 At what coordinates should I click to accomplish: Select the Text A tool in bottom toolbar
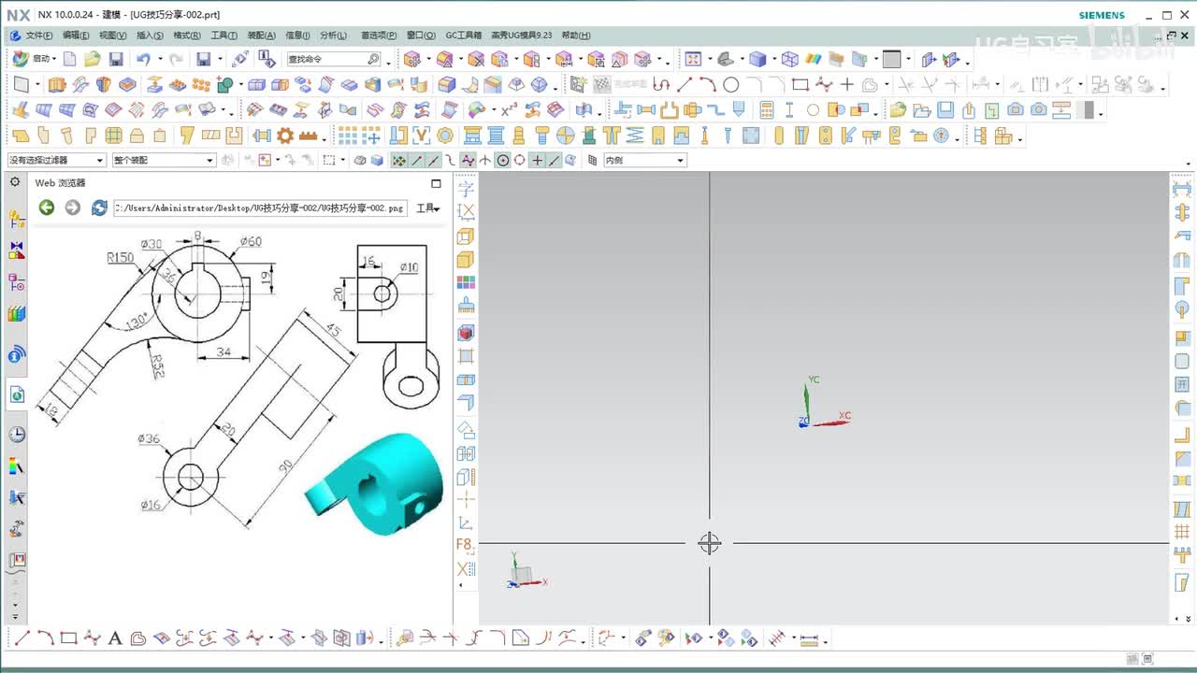(x=115, y=638)
